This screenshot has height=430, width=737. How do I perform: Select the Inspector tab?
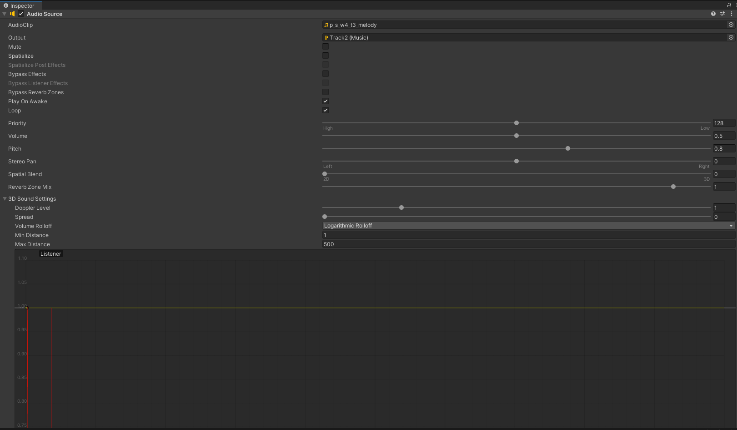[x=21, y=5]
